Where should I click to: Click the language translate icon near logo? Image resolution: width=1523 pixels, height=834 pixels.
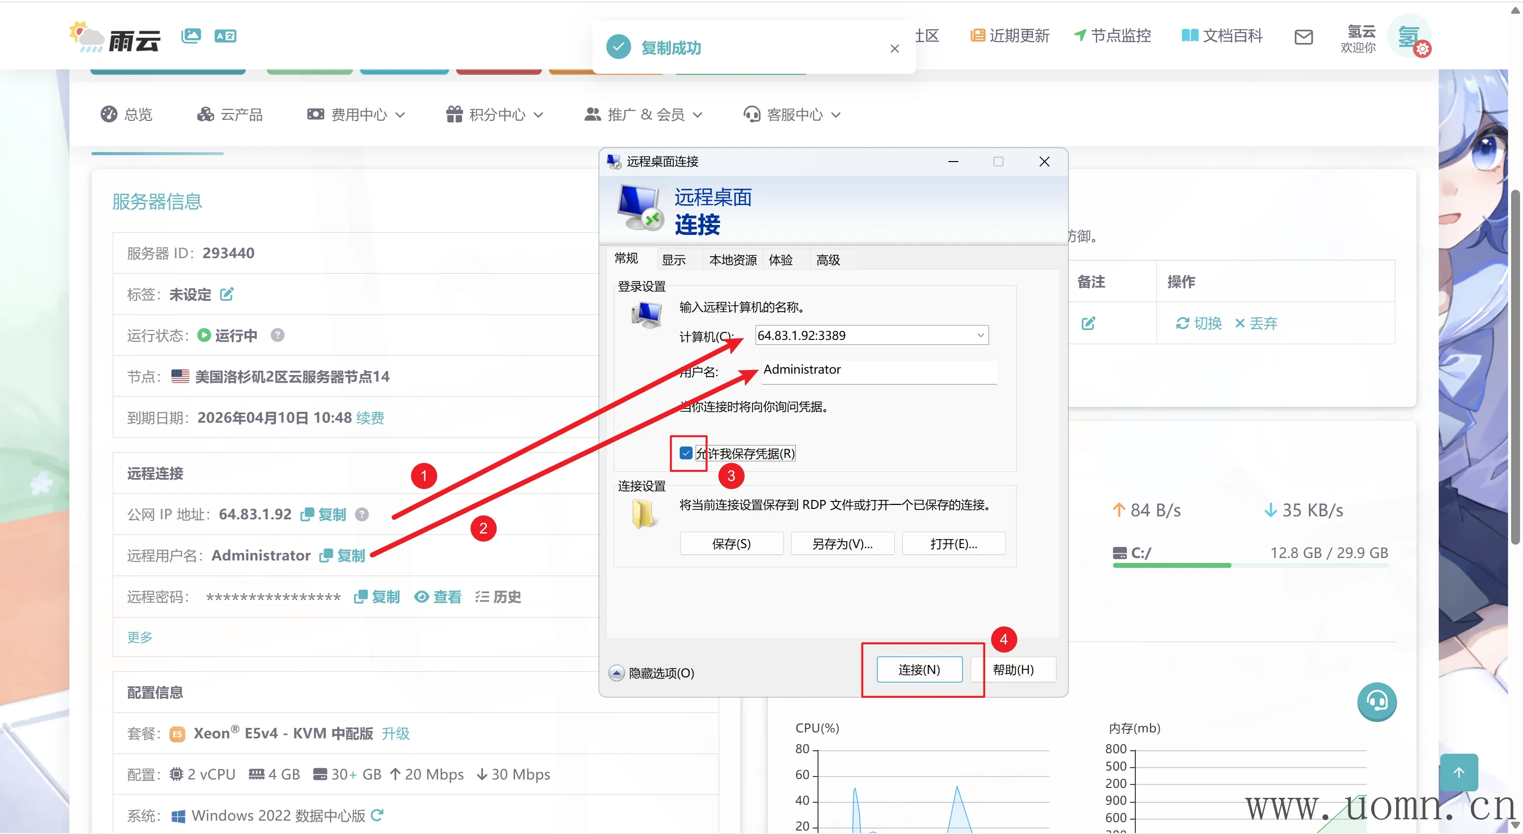225,36
